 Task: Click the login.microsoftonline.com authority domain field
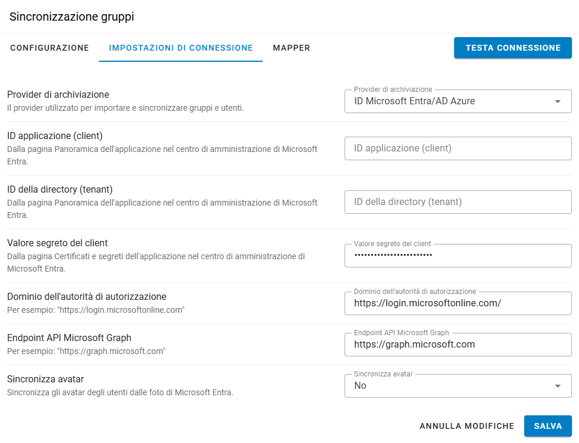click(x=458, y=303)
